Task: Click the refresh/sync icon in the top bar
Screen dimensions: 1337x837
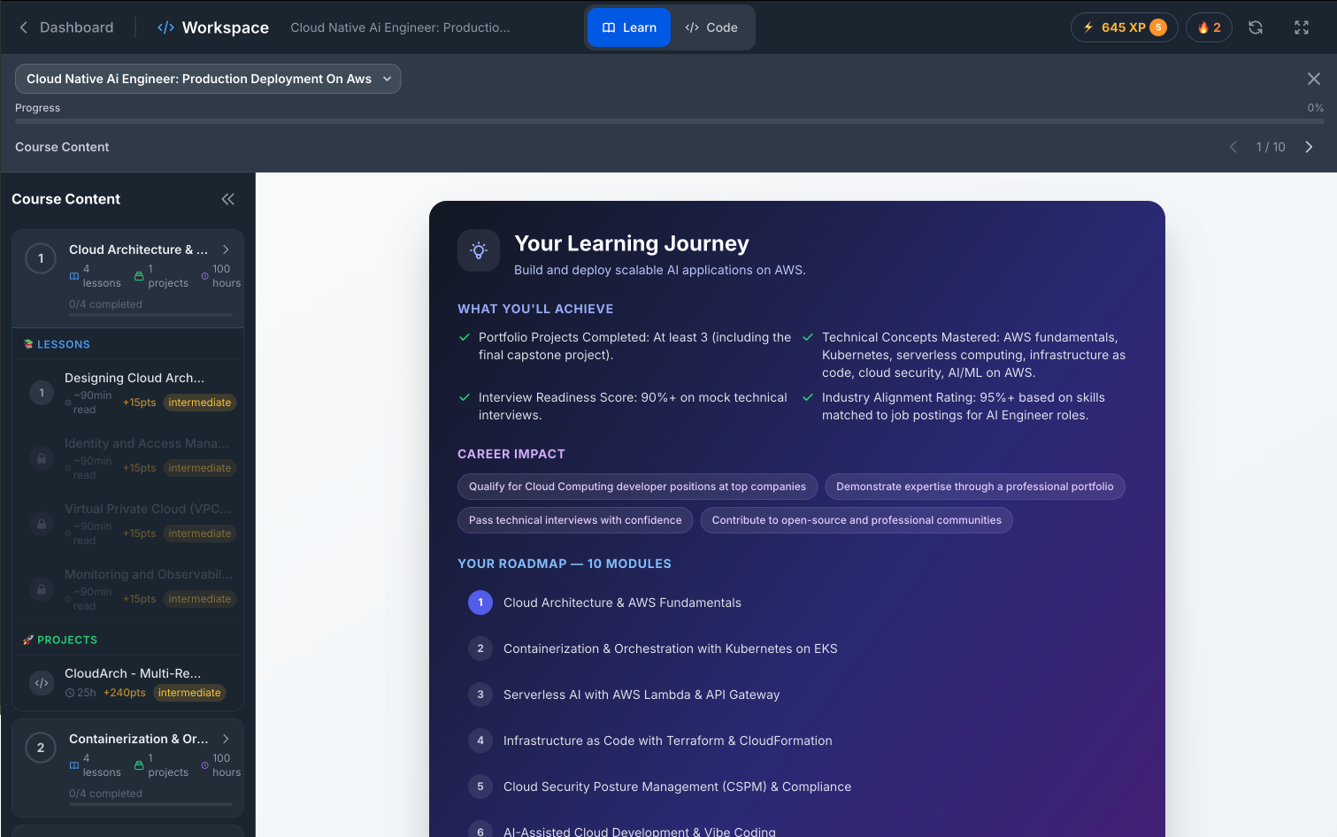Action: click(1256, 27)
